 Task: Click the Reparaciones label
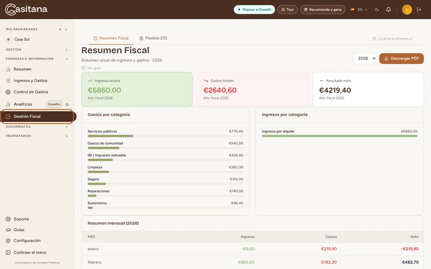pyautogui.click(x=99, y=191)
